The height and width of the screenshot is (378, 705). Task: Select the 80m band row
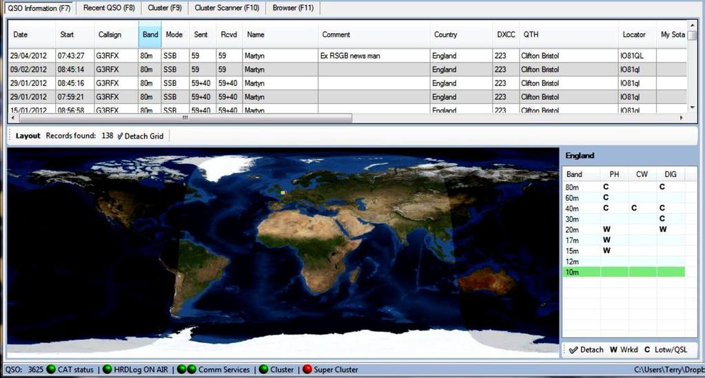tap(624, 187)
